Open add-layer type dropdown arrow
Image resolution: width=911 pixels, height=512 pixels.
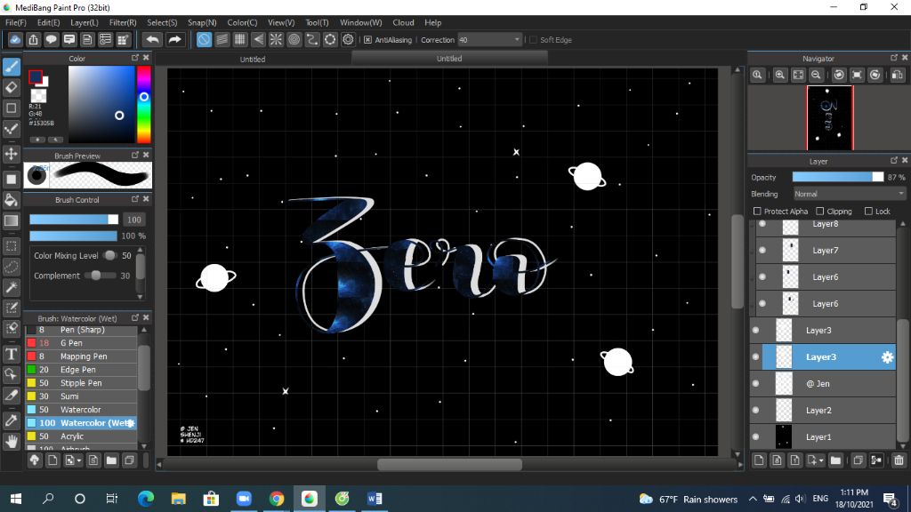pyautogui.click(x=820, y=460)
